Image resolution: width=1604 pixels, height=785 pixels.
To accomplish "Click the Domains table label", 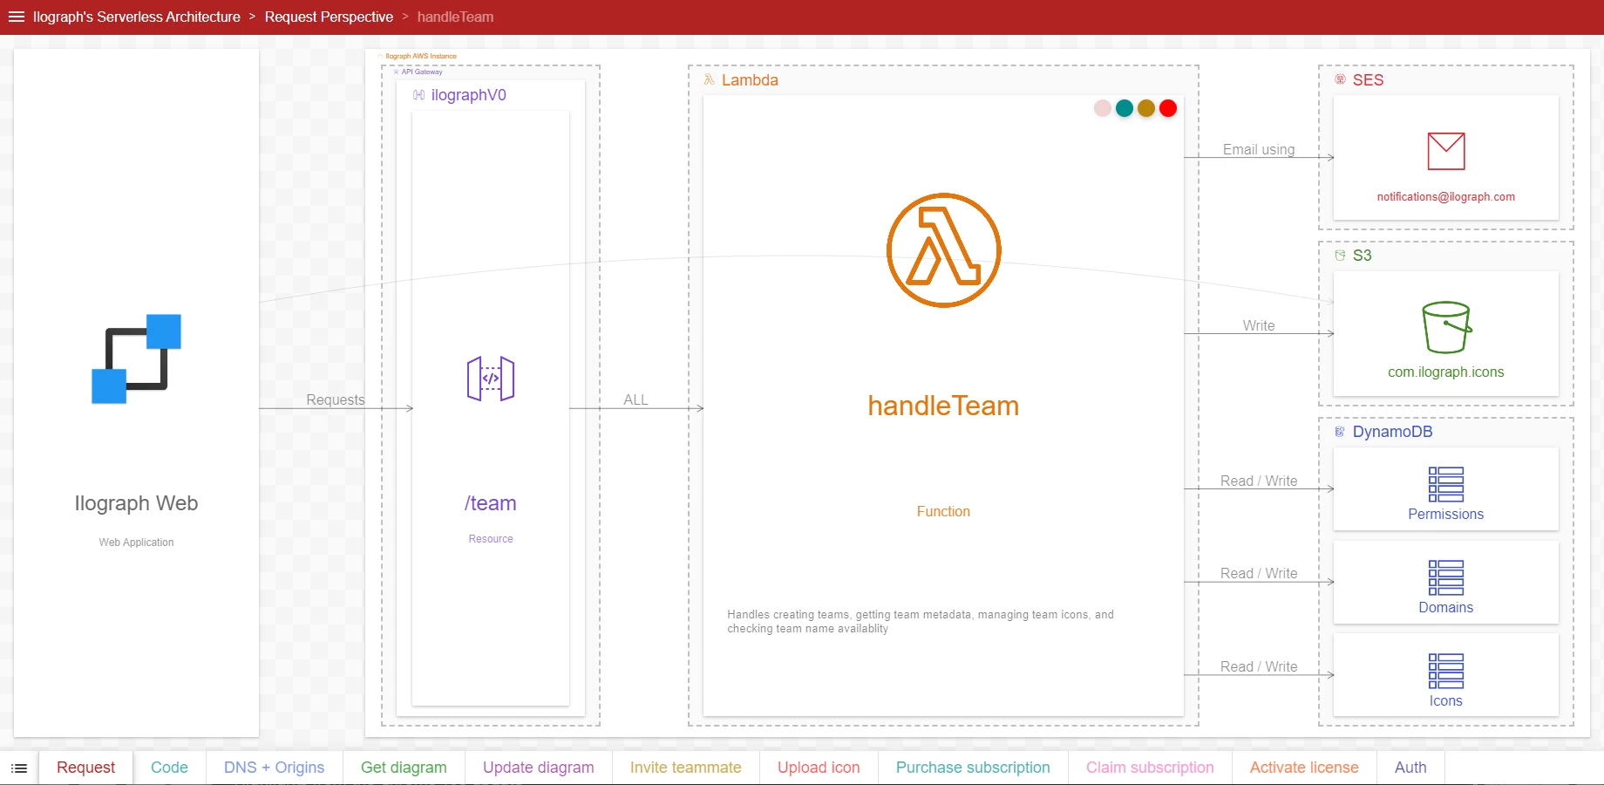I will [x=1445, y=608].
